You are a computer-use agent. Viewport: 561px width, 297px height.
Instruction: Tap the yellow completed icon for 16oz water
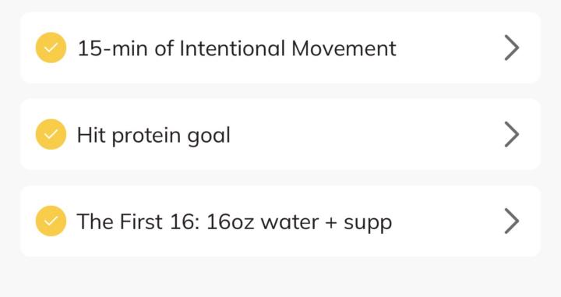click(51, 221)
